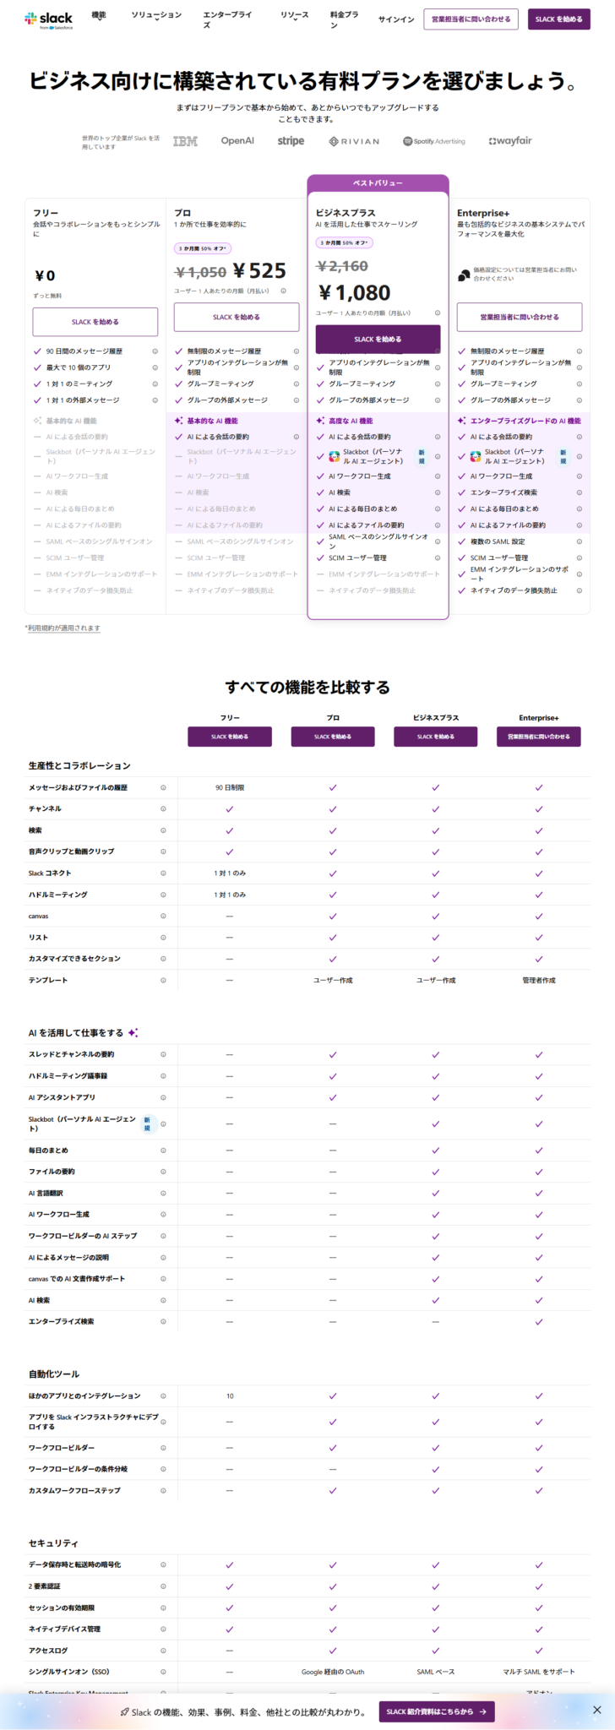Open info icon for 複数の SAML 設定

(x=579, y=541)
